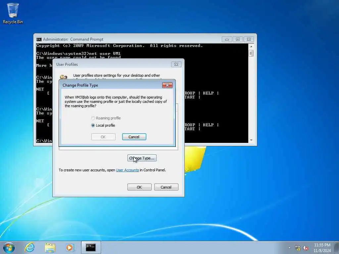Click the Change Profile Type title text
Viewport: 339px width, 254px height.
80,85
